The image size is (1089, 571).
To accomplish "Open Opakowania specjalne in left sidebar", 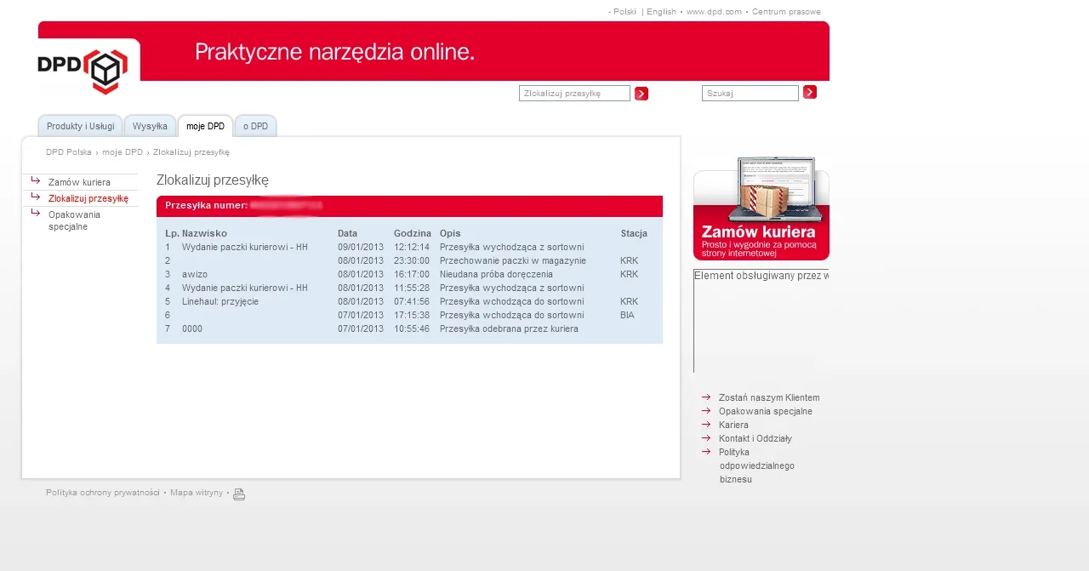I will 74,220.
